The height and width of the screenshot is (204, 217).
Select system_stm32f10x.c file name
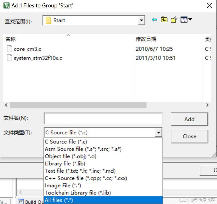[x=38, y=58]
